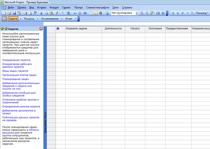The width and height of the screenshot is (210, 149).
Task: Open dropdown arrow next to Отчет
Action: tap(75, 18)
